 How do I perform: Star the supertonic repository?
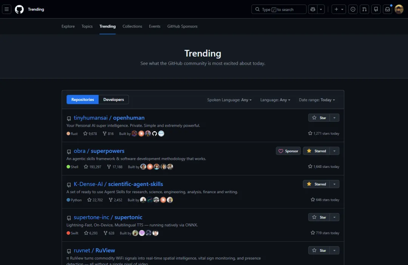(x=319, y=217)
